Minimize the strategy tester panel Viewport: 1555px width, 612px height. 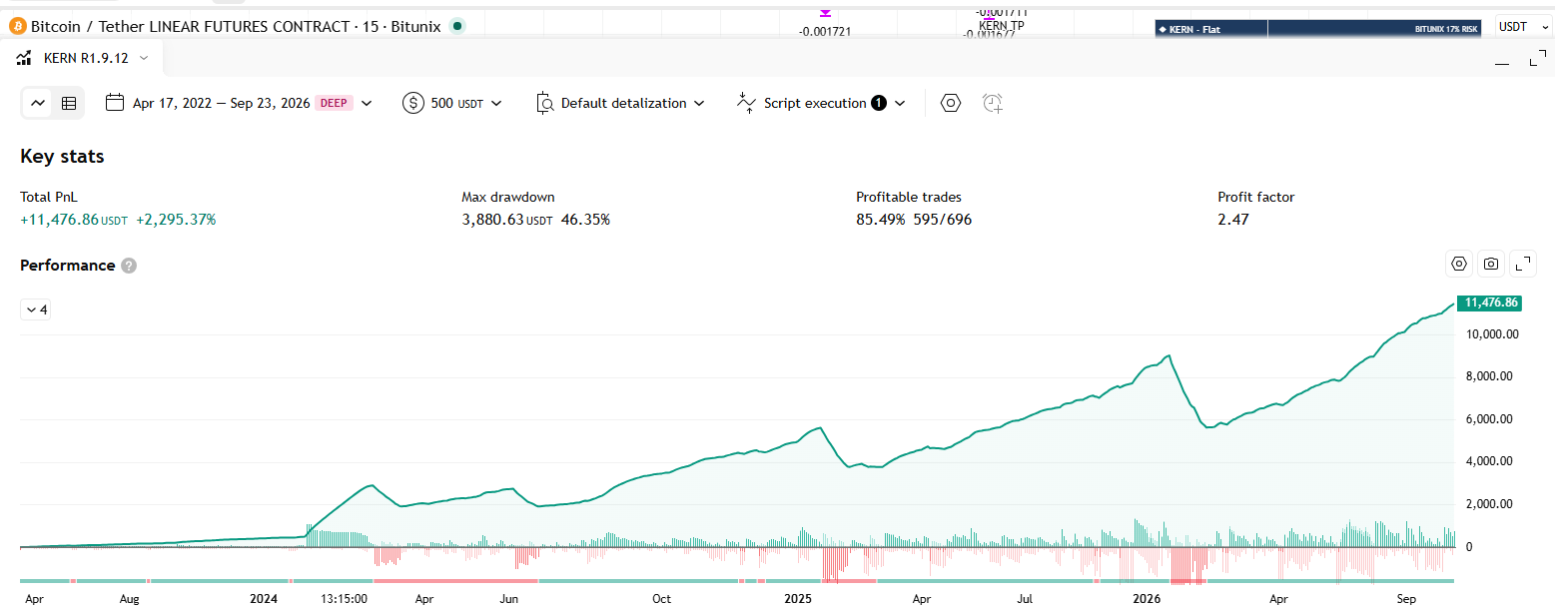1502,63
